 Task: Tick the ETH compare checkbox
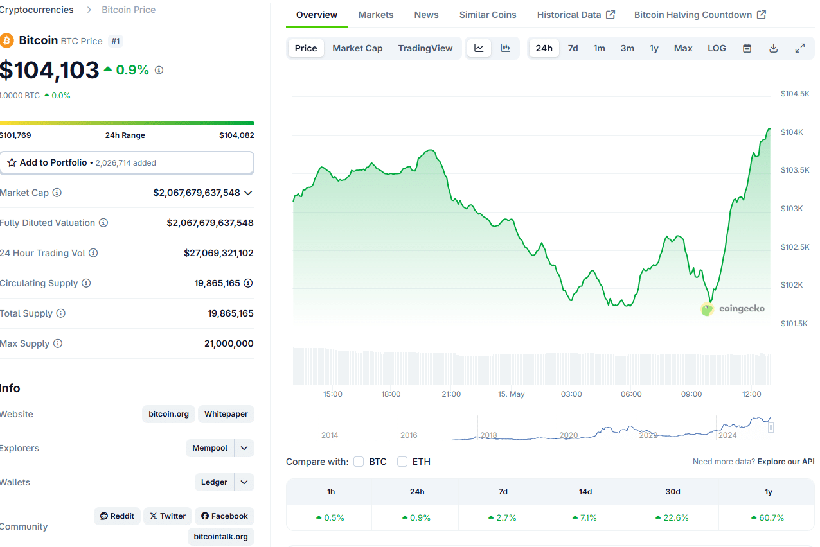click(x=402, y=462)
